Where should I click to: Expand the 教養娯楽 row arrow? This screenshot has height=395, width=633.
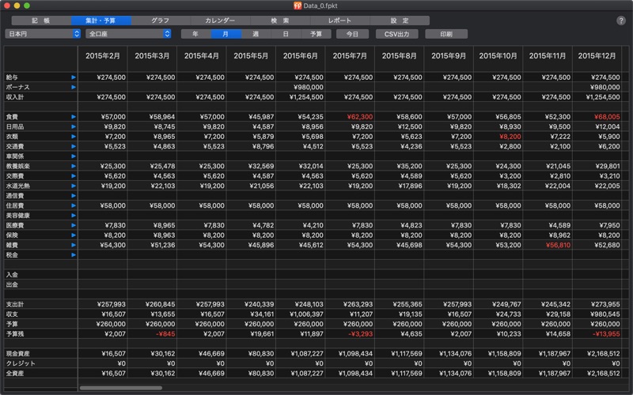(x=74, y=166)
